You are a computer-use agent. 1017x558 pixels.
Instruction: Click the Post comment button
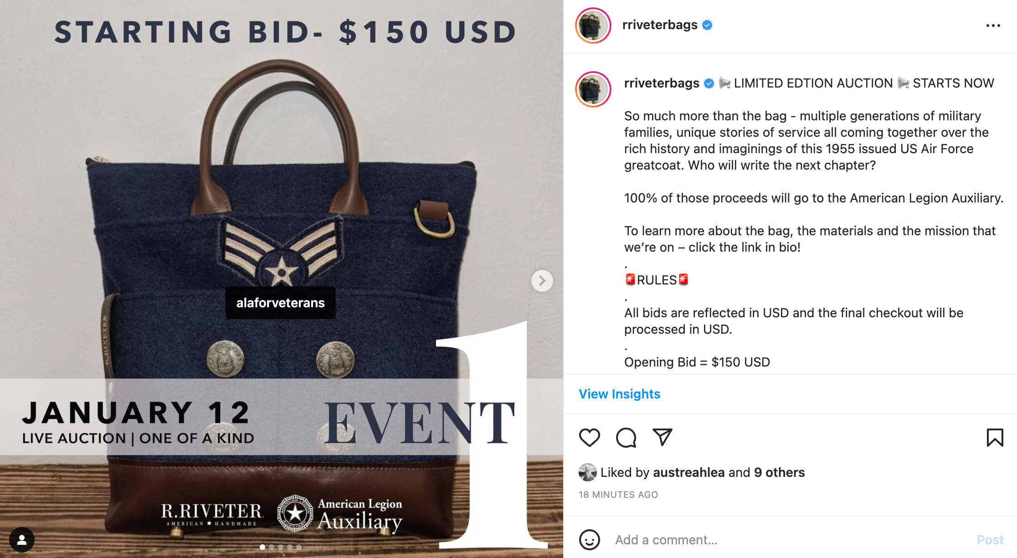[990, 540]
